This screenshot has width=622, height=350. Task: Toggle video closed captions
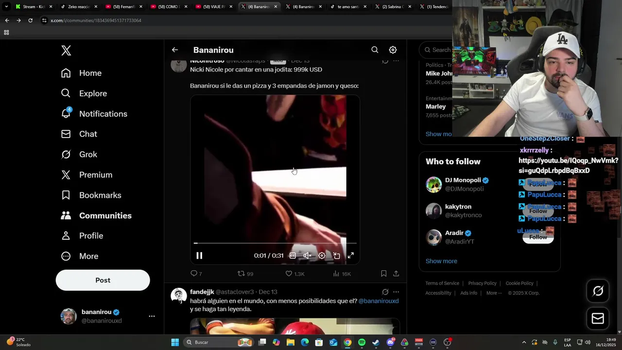click(293, 256)
